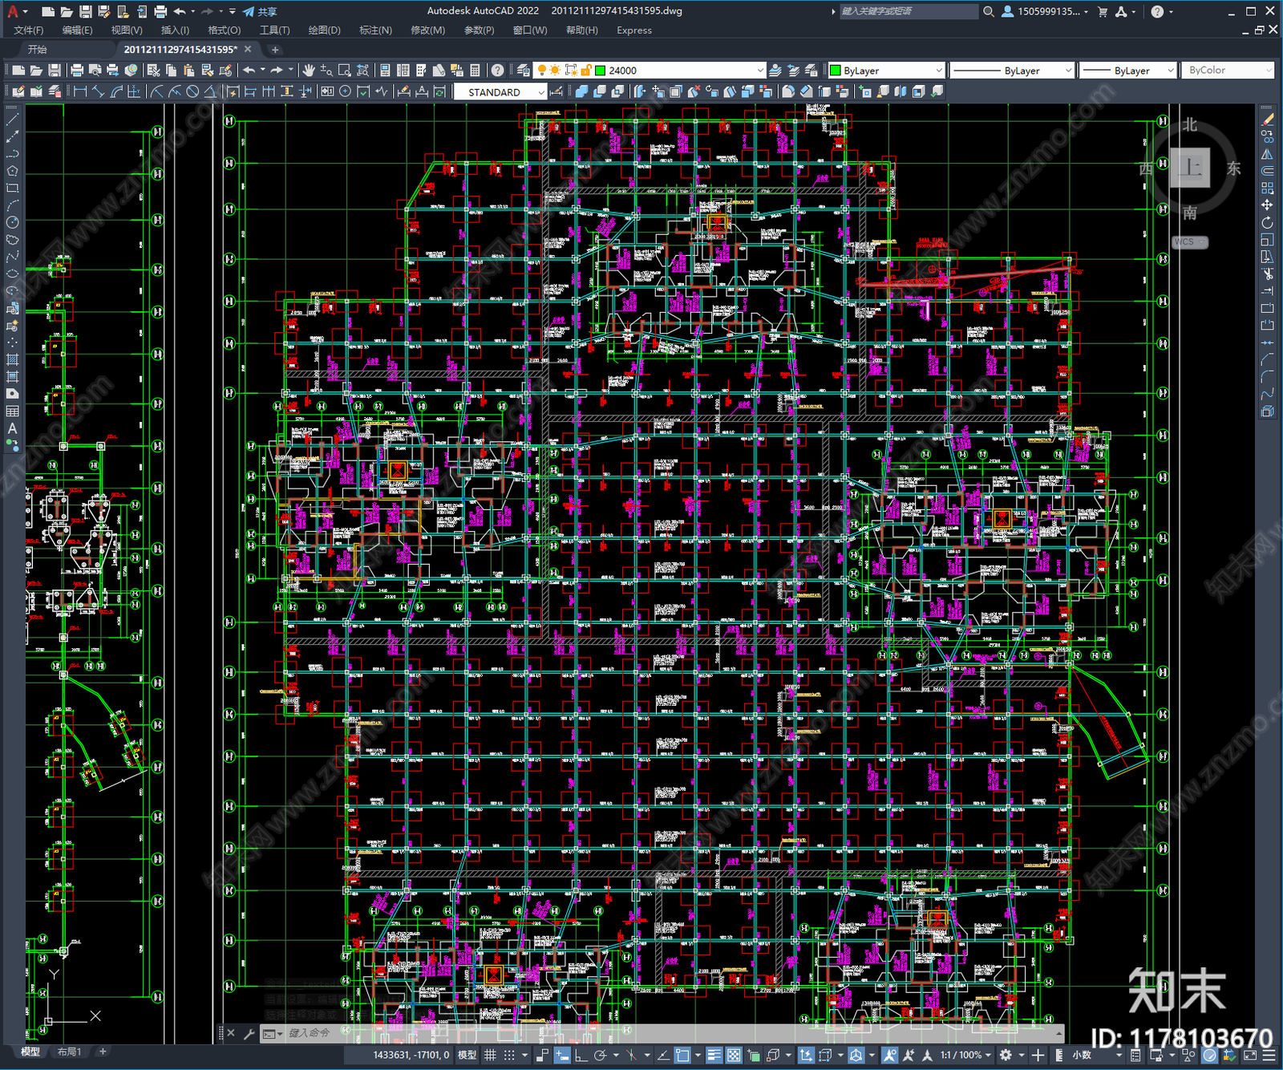1283x1070 pixels.
Task: Click the Diameter dimension icon
Action: coord(192,91)
